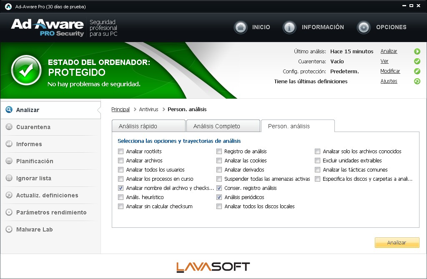Click the magnifier icon for Analizar sidebar
This screenshot has width=427, height=279.
pyautogui.click(x=9, y=110)
